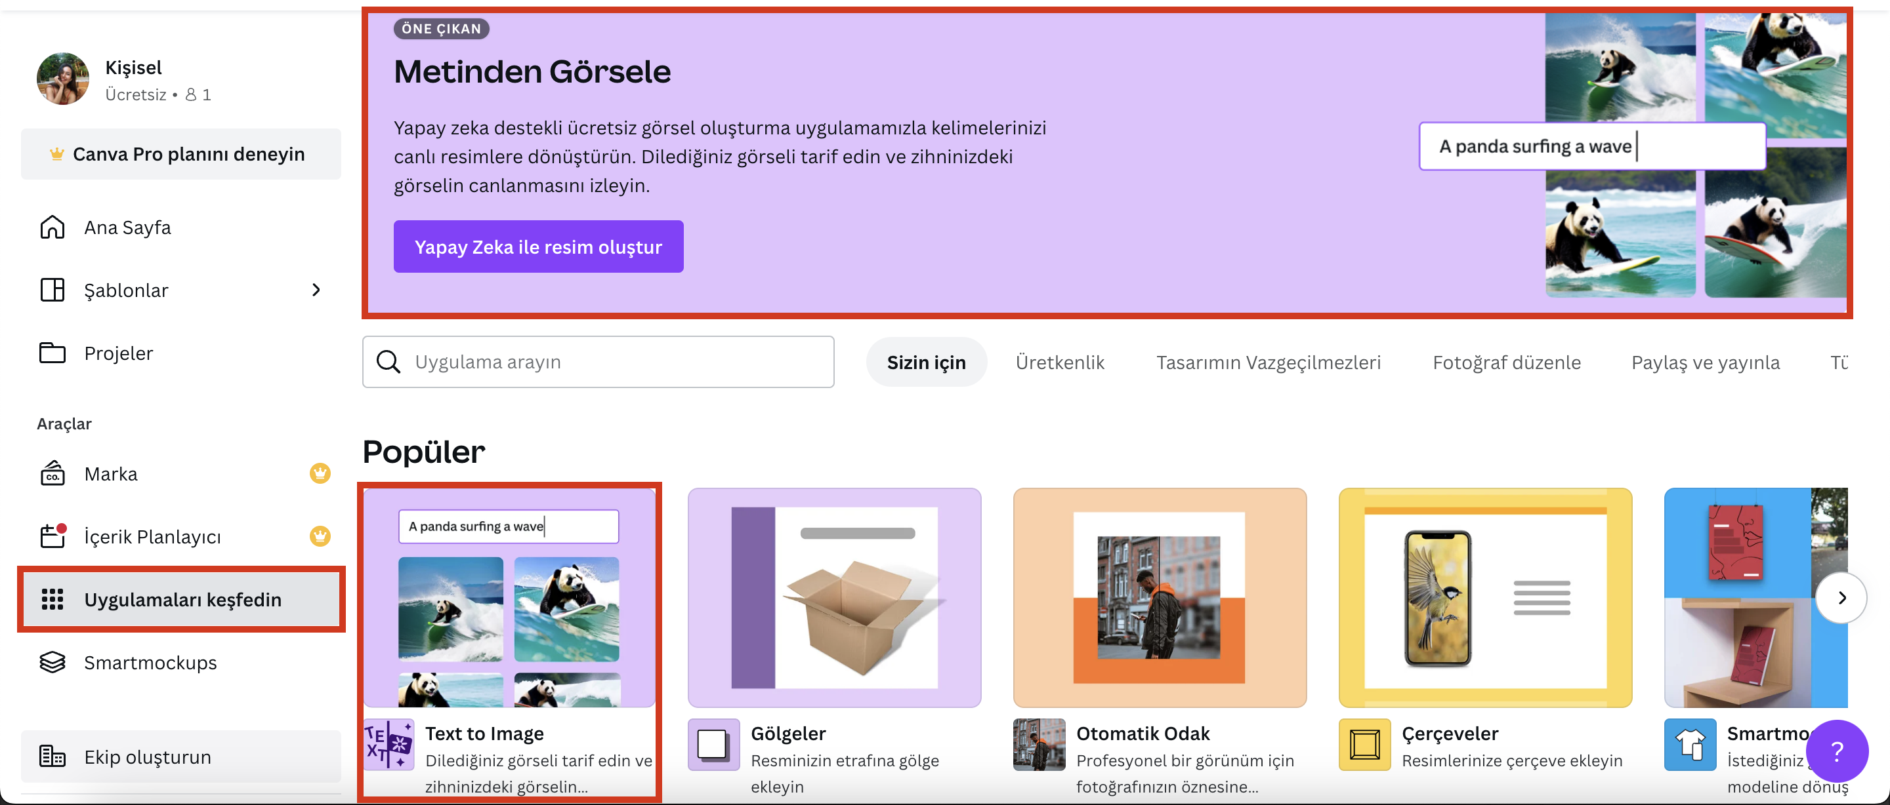Click the Çerçeveler app icon

(1365, 745)
